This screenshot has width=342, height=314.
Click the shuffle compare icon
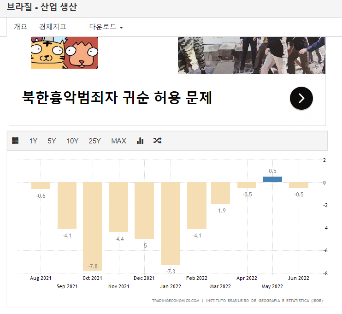tap(157, 141)
